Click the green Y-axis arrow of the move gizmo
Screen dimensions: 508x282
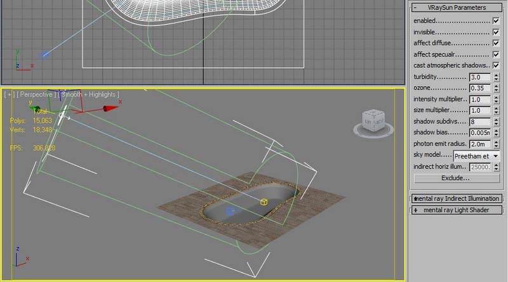click(37, 109)
